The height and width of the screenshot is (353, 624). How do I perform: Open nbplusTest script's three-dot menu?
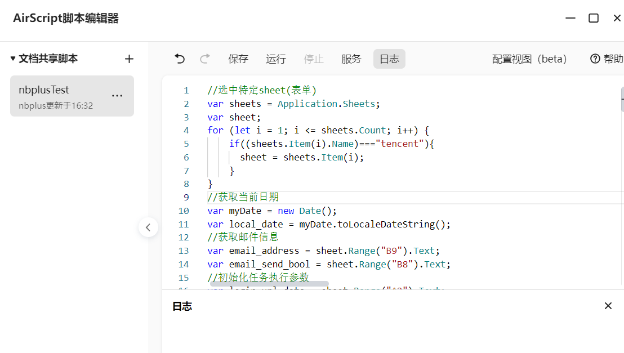pyautogui.click(x=117, y=96)
